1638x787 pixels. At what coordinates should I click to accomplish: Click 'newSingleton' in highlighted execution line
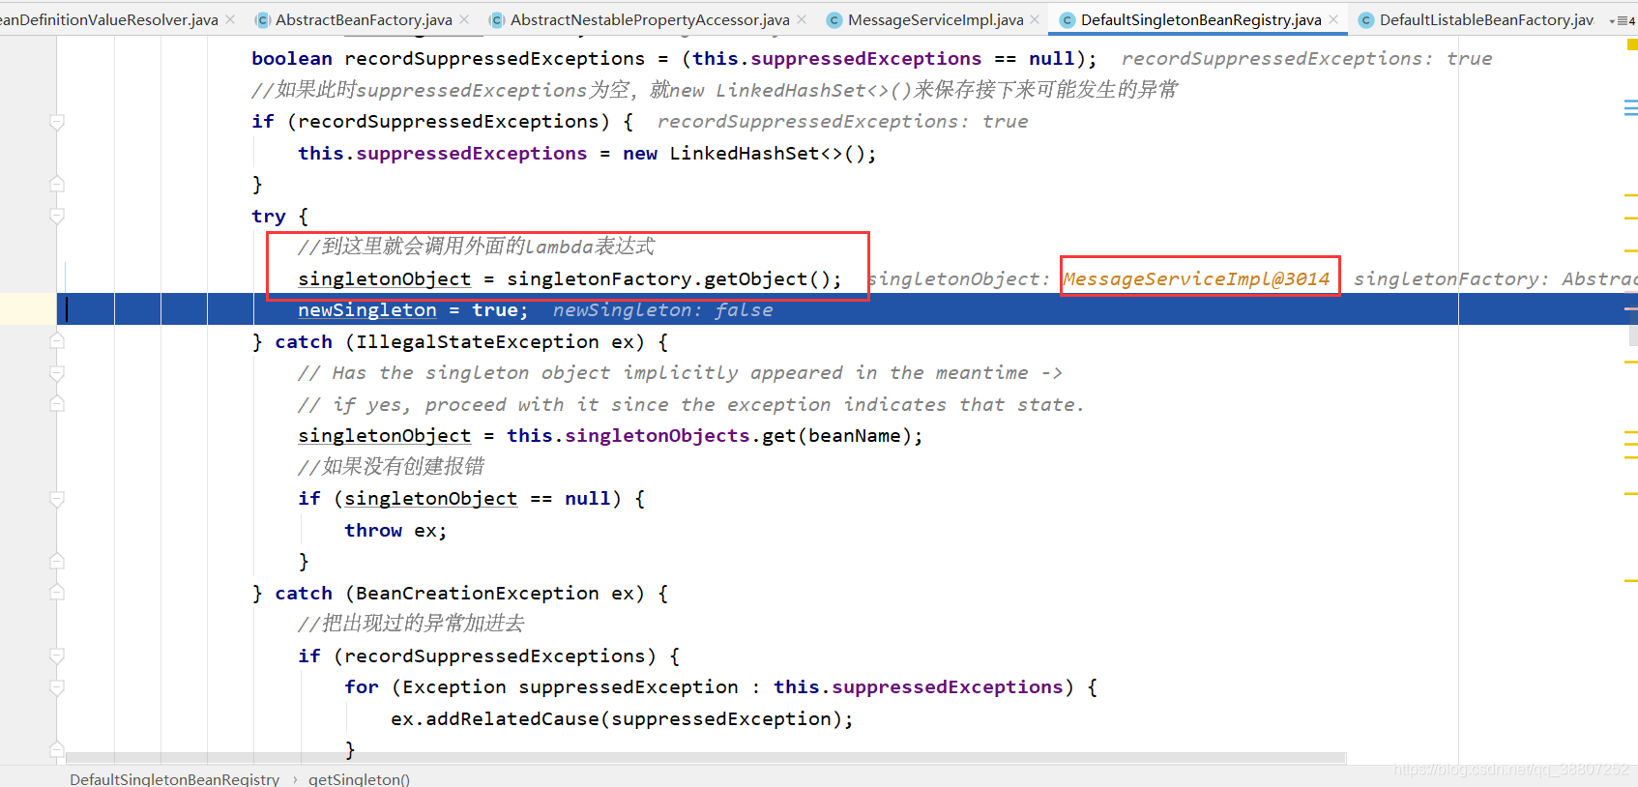pyautogui.click(x=367, y=310)
